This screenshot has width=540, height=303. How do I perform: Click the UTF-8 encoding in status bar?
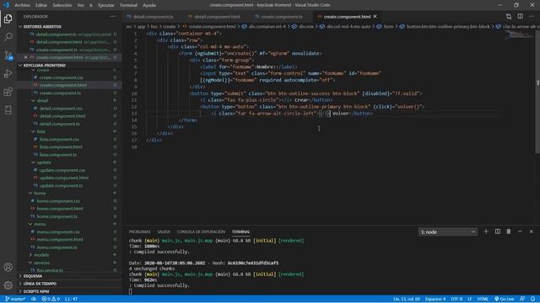point(456,299)
